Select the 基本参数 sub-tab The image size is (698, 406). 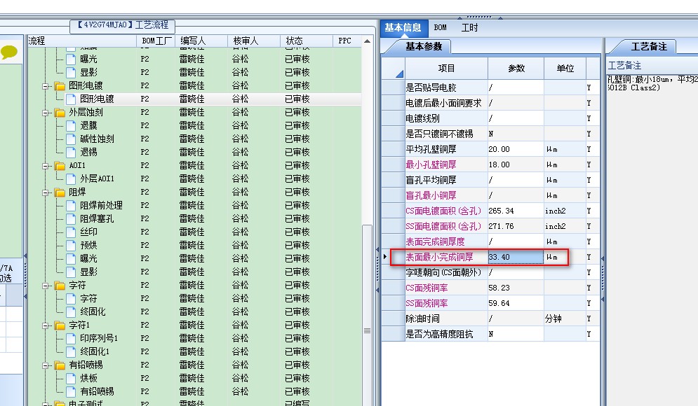tap(424, 47)
